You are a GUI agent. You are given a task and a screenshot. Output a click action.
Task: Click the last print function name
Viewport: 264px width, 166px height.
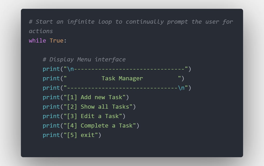(x=51, y=135)
